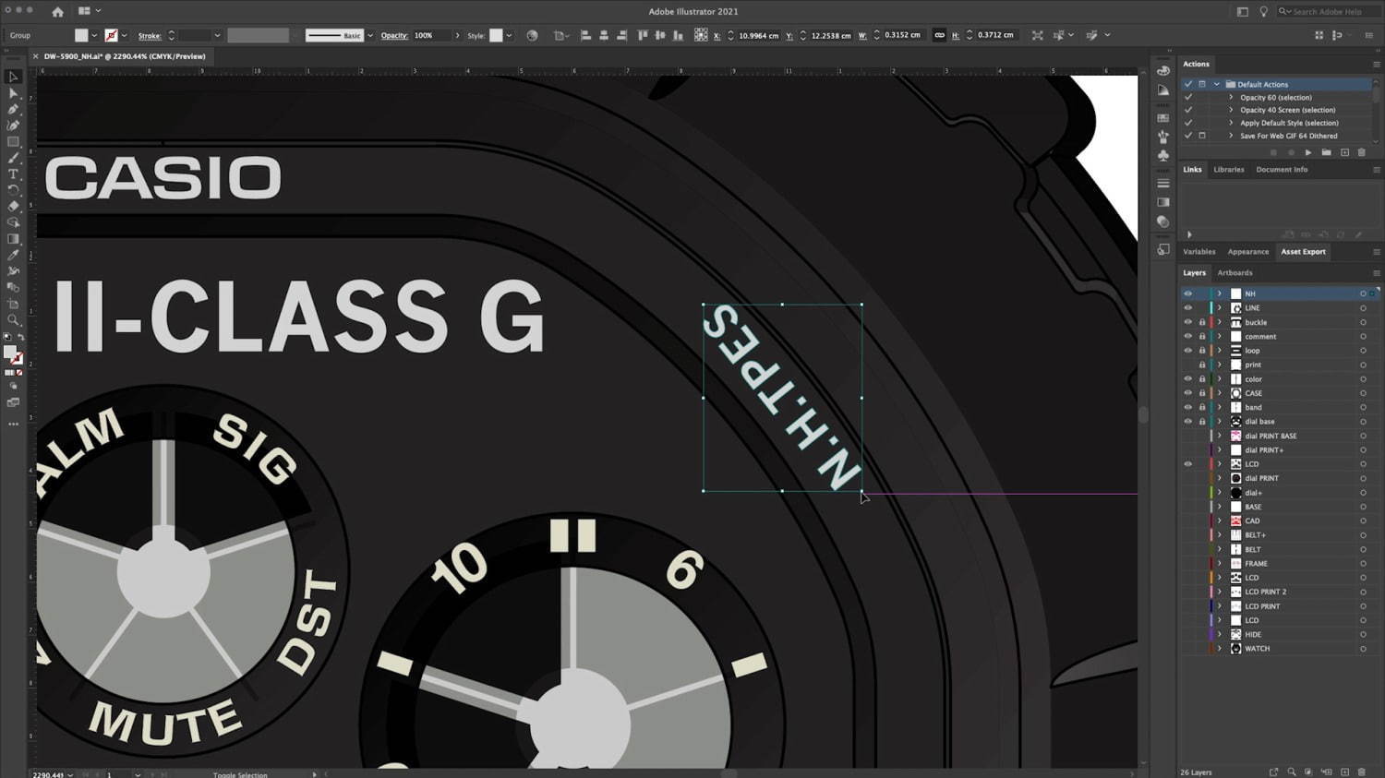
Task: Open the Layers panel menu
Action: click(x=1376, y=273)
